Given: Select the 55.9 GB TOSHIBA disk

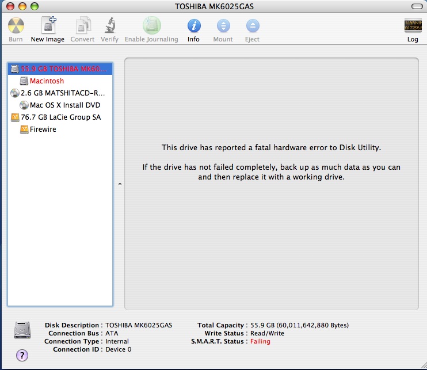Looking at the screenshot, I should click(x=60, y=69).
